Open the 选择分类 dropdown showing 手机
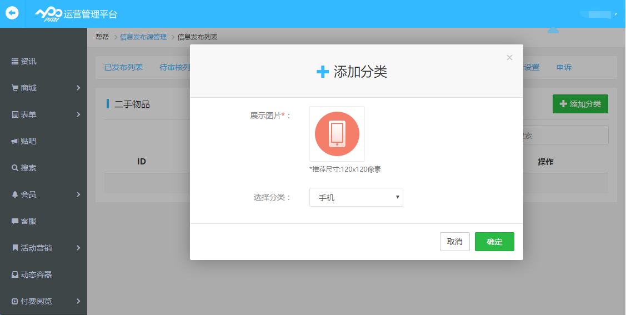 355,197
